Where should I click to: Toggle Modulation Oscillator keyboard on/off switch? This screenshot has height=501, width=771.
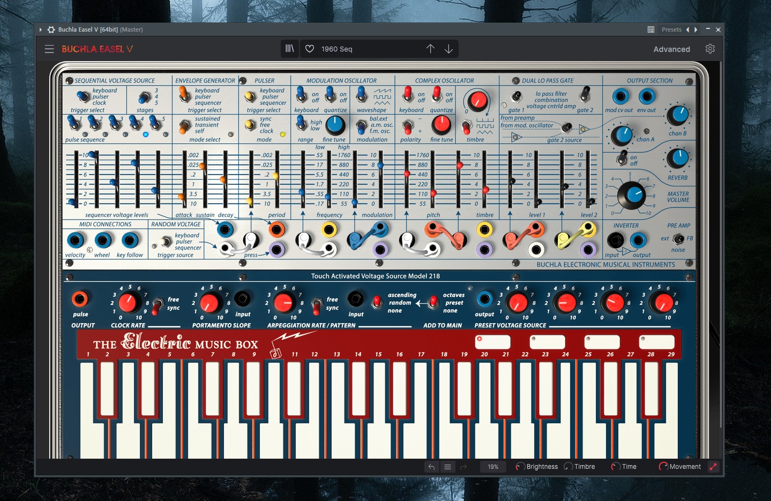[x=302, y=95]
